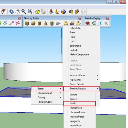Select Make Component in context menu

[79, 55]
